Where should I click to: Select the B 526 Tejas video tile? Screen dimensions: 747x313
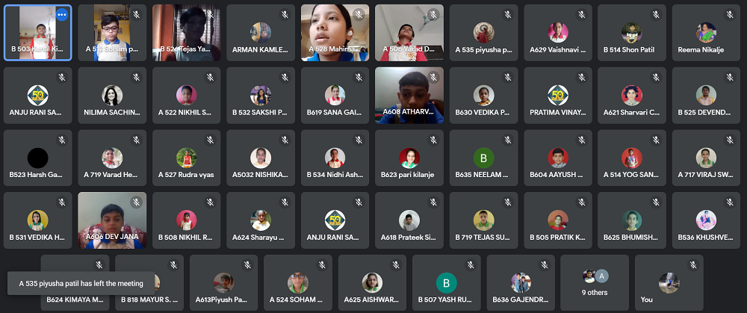coord(186,33)
